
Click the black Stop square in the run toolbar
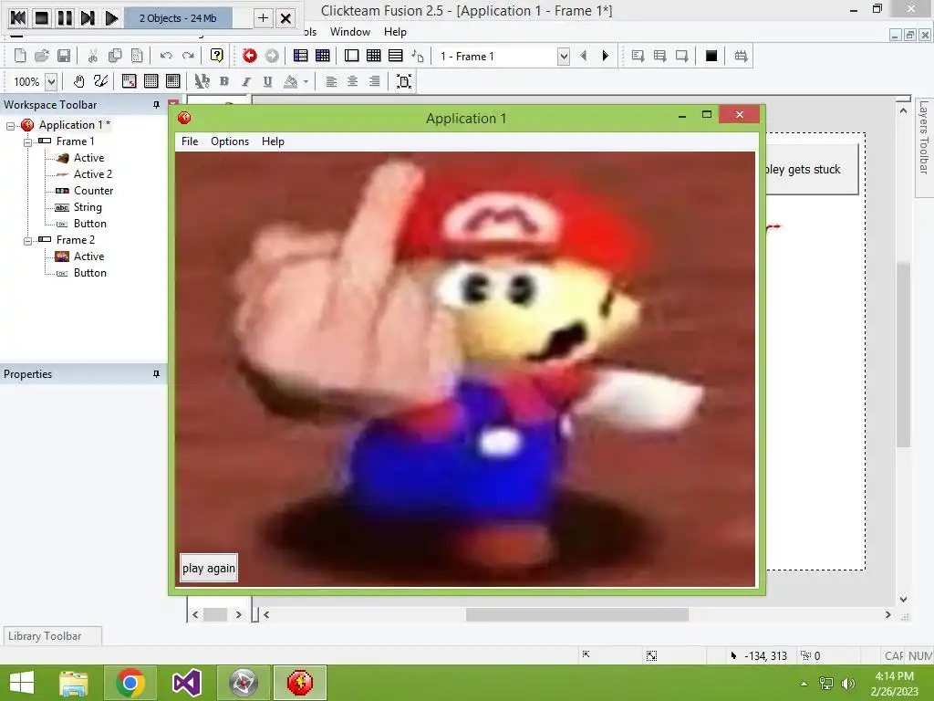tap(711, 56)
